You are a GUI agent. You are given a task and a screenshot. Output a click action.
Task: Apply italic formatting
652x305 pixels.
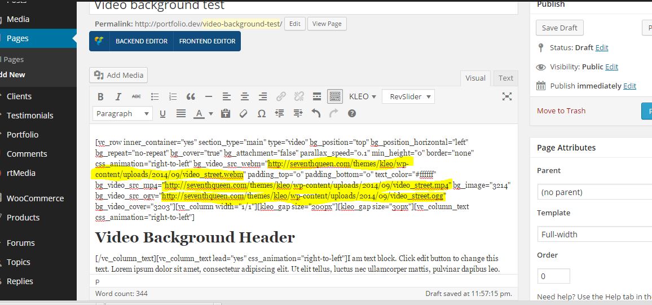[118, 96]
